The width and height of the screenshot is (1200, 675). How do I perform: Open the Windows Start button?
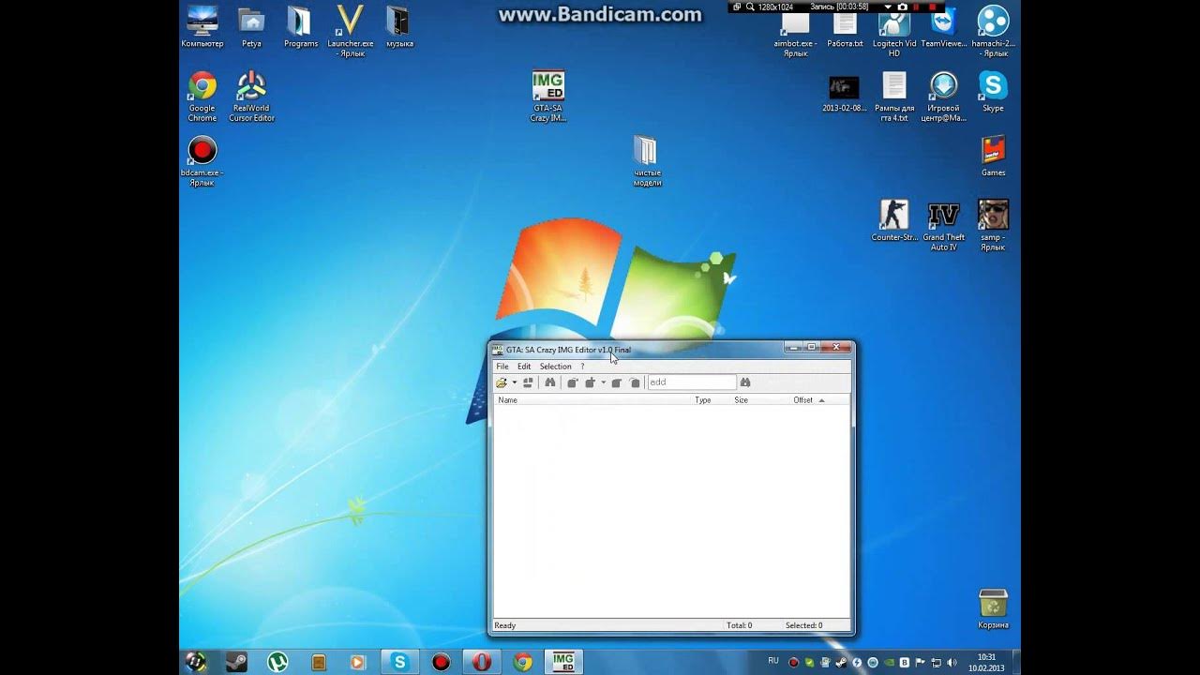click(x=196, y=662)
